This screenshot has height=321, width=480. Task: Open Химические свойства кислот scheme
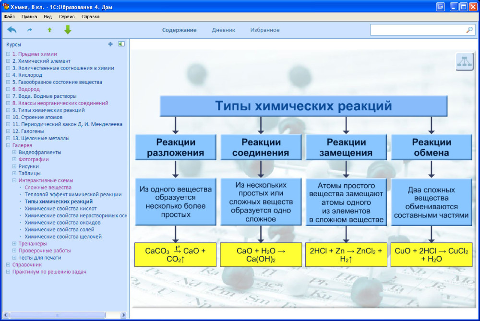[60, 208]
